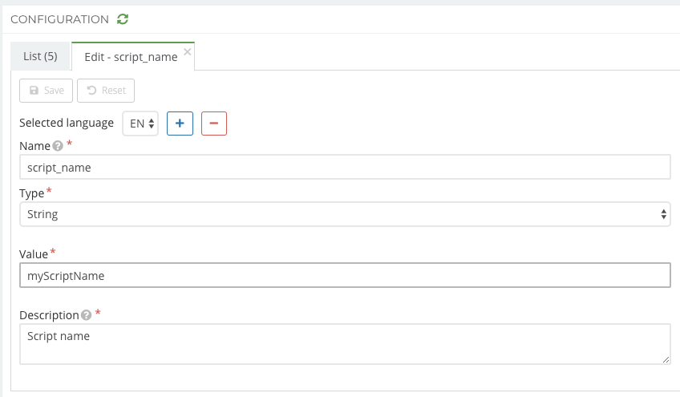680x397 pixels.
Task: Add a language with the blue plus icon
Action: coord(180,124)
